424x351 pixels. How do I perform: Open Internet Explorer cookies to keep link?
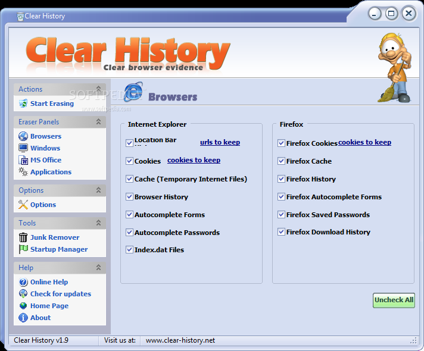[x=194, y=160]
